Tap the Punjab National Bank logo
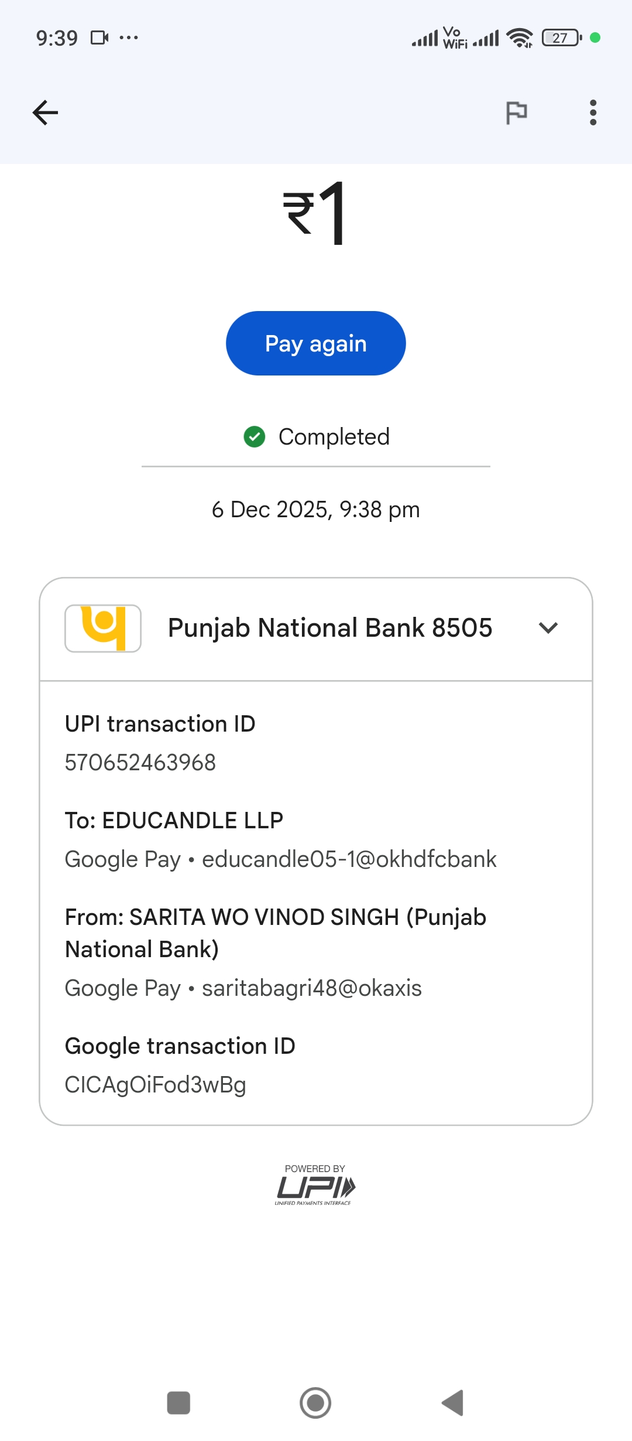 103,628
